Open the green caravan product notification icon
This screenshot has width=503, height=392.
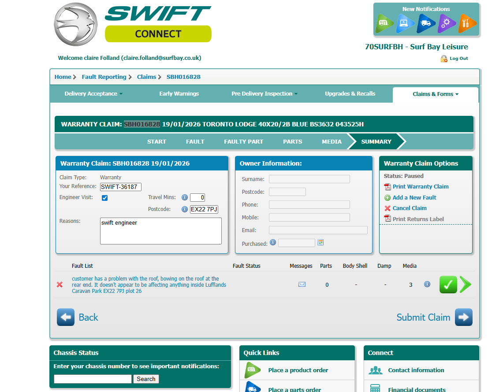coord(384,23)
